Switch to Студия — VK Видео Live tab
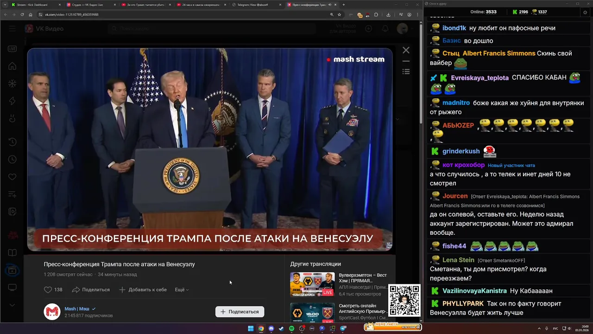The image size is (593, 334). tap(91, 5)
